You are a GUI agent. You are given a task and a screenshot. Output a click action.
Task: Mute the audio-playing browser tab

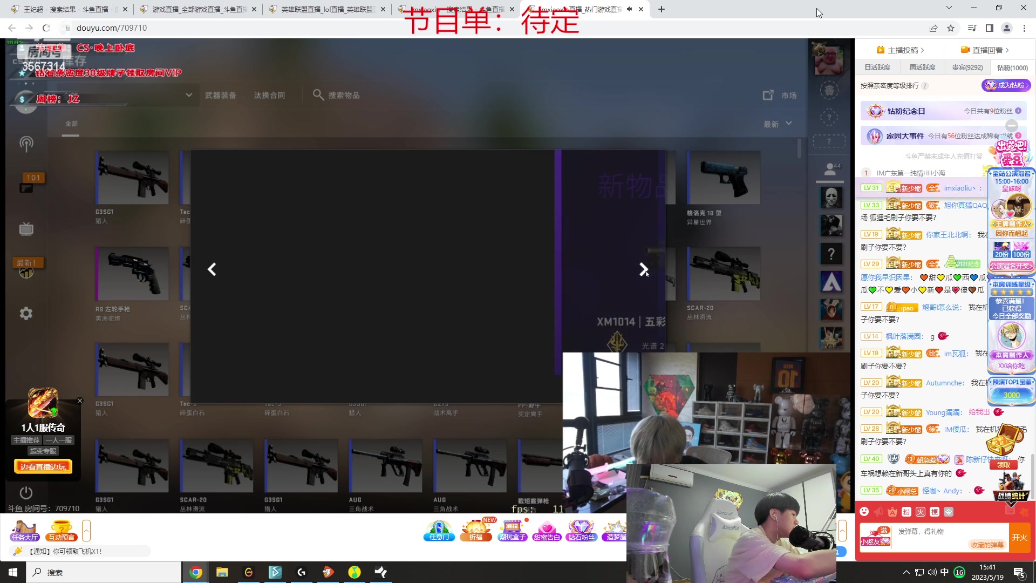629,9
